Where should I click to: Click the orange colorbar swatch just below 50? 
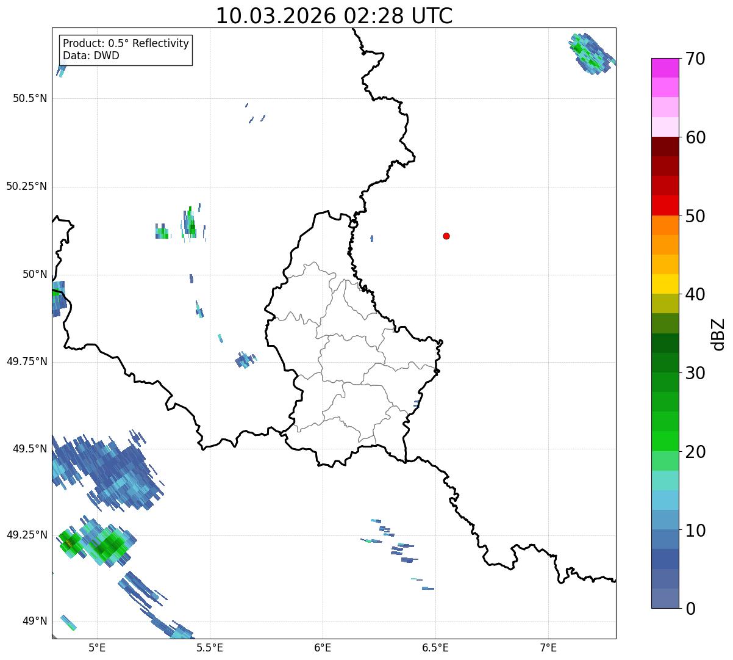tap(665, 225)
